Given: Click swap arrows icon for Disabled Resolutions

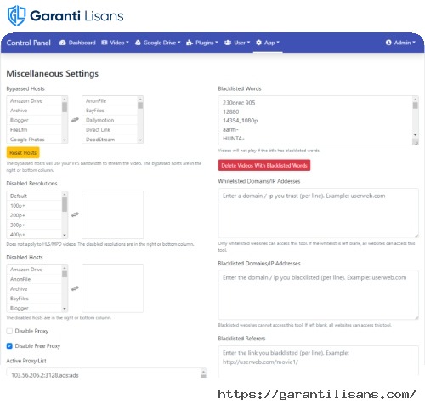Looking at the screenshot, I should pyautogui.click(x=75, y=214).
